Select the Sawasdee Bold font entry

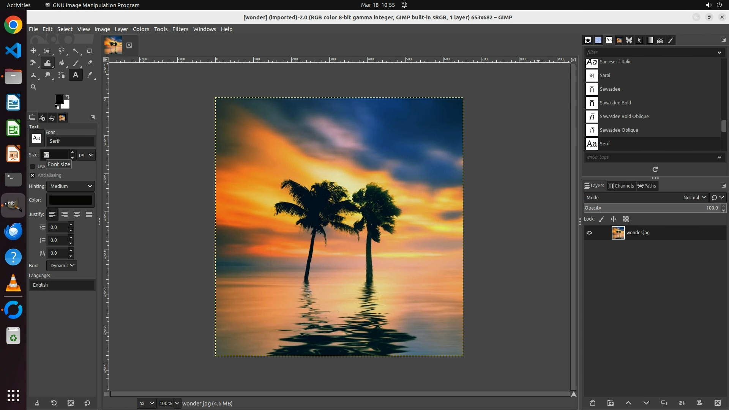(615, 102)
